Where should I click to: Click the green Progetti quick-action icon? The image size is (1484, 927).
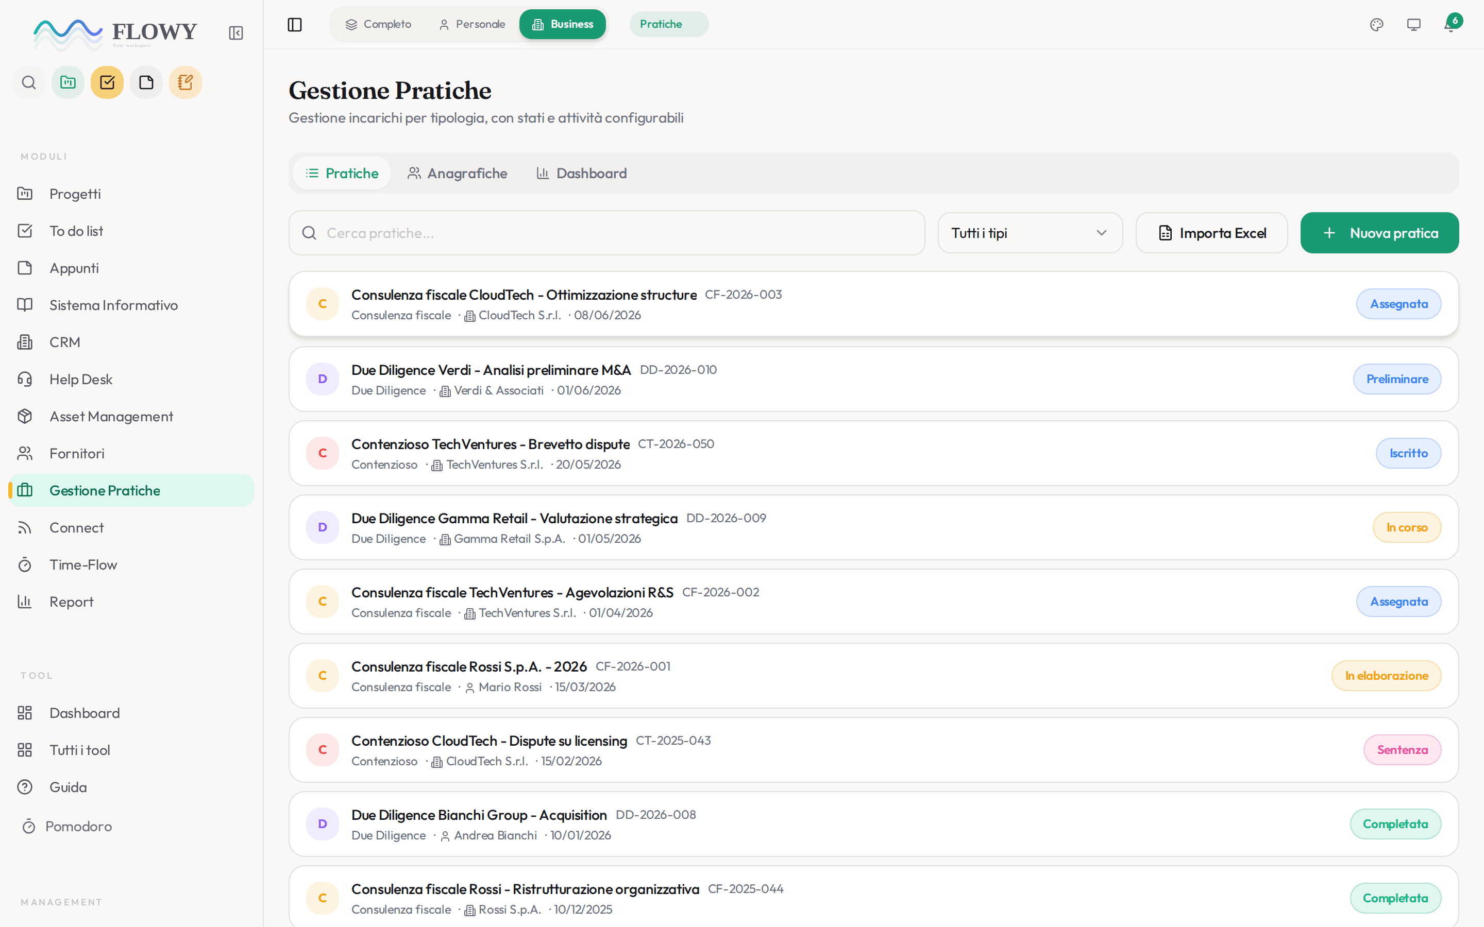point(68,82)
